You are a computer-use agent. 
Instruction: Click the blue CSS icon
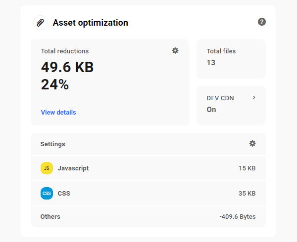47,193
